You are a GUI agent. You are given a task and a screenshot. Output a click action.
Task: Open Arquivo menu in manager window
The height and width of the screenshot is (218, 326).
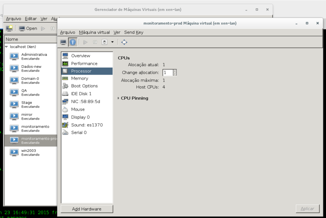point(13,19)
